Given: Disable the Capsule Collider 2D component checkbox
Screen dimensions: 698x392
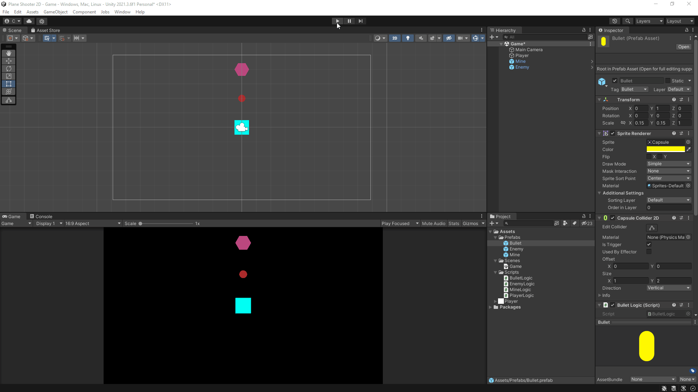Looking at the screenshot, I should point(613,218).
